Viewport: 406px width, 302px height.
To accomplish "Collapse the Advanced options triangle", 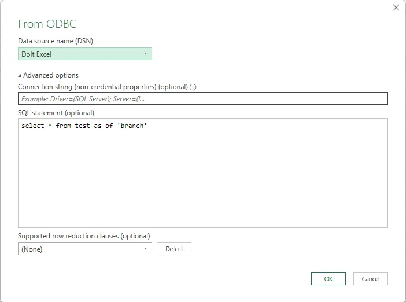I will pos(20,75).
